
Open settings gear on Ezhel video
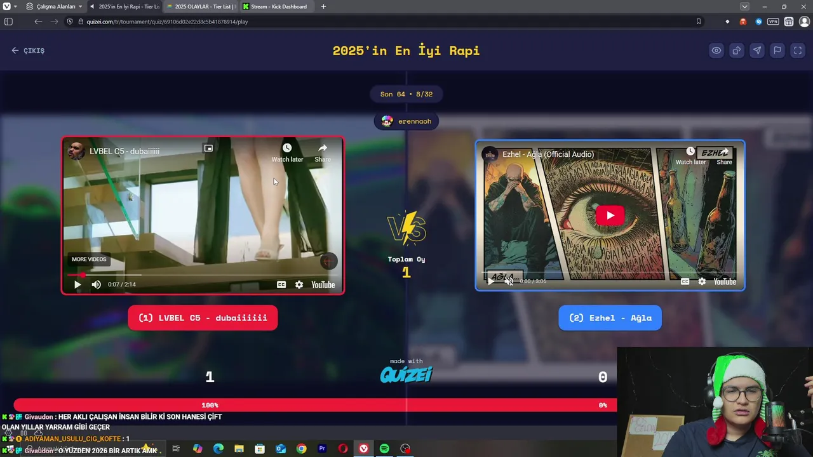click(x=702, y=281)
